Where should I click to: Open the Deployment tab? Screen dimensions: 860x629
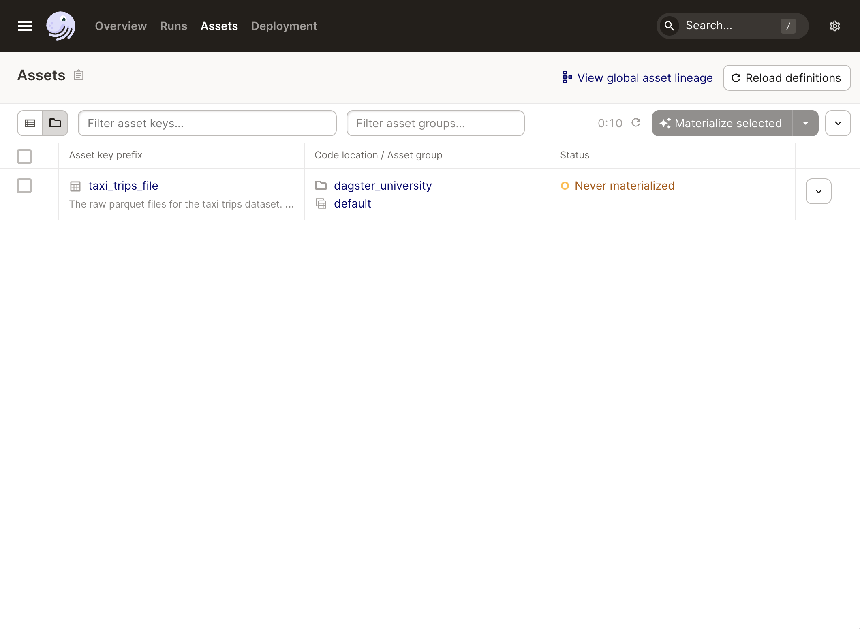click(x=284, y=26)
